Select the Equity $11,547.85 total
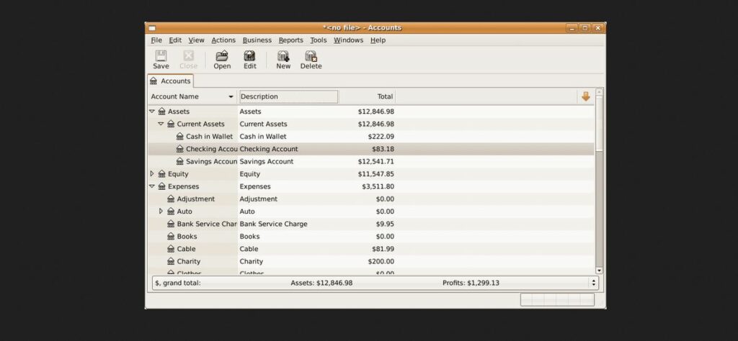Viewport: 738px width, 341px height. [375, 174]
